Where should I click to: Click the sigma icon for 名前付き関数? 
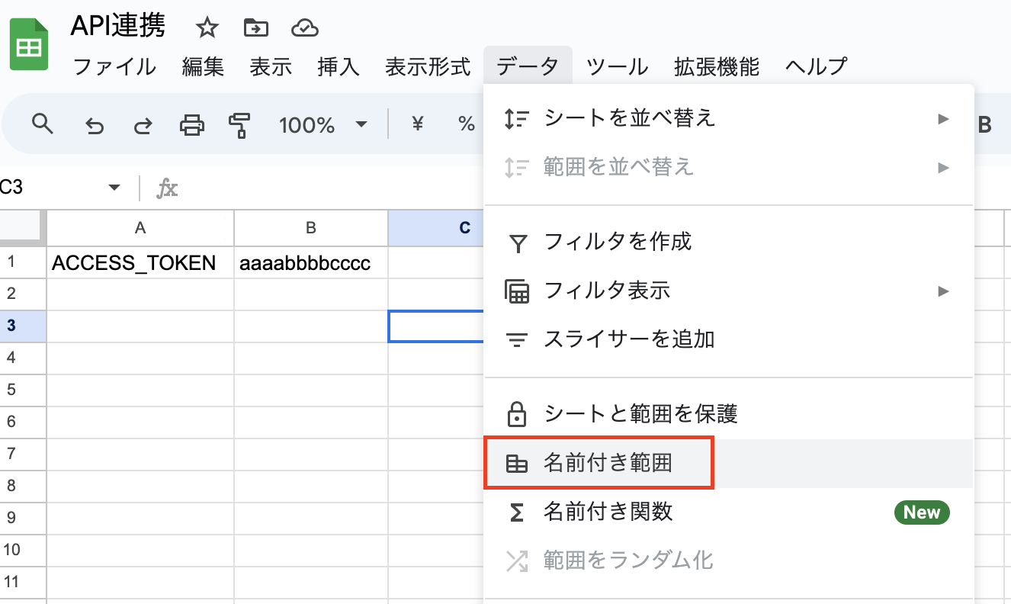pos(517,512)
